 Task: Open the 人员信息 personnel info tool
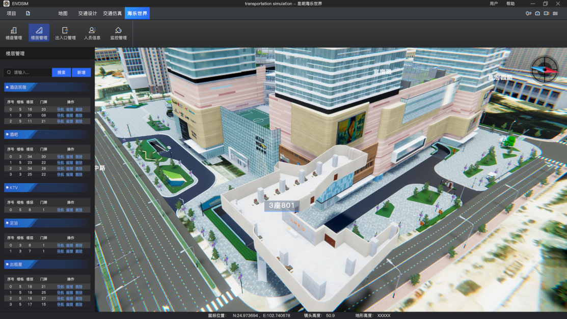(x=92, y=33)
